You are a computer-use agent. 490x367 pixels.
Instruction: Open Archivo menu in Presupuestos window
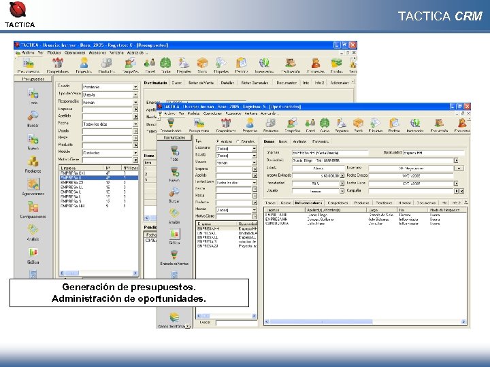click(27, 53)
